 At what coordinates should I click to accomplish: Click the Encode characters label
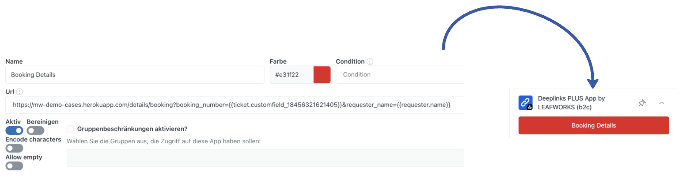34,140
